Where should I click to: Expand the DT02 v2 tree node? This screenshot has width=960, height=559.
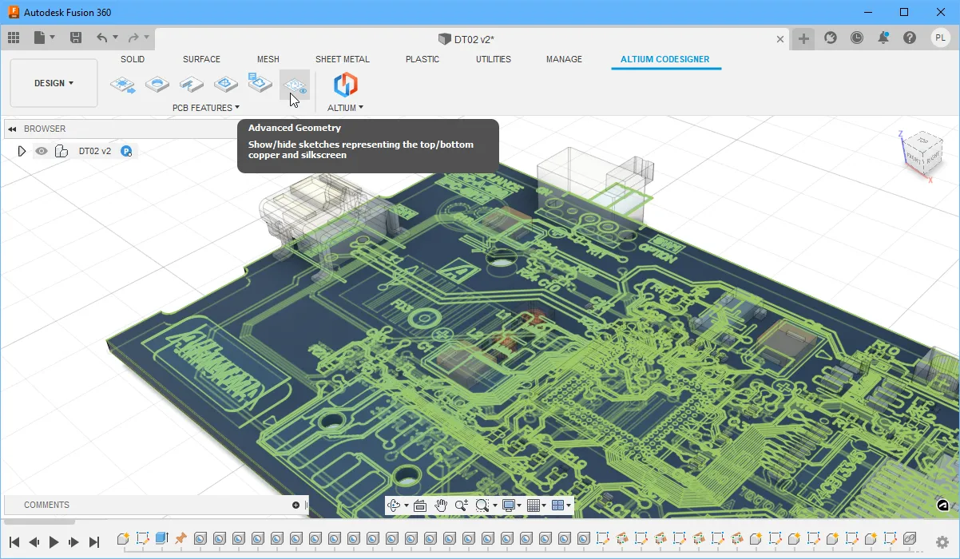coord(22,151)
